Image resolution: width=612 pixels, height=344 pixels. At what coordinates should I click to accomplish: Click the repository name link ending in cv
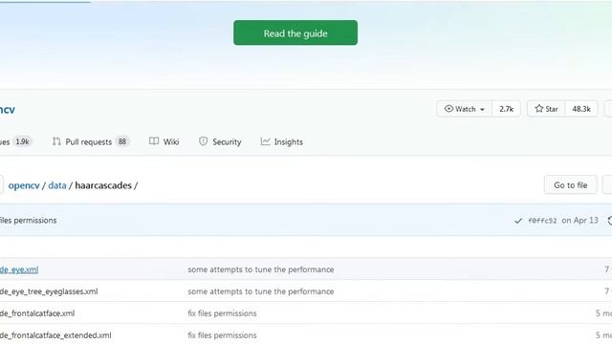pyautogui.click(x=8, y=110)
